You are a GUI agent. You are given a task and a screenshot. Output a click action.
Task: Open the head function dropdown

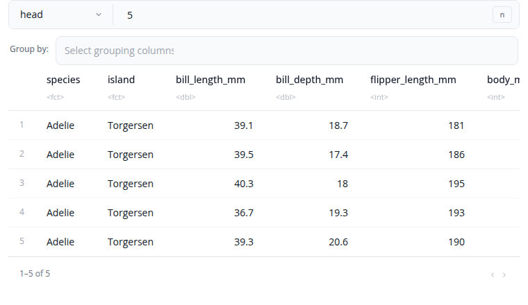[61, 15]
